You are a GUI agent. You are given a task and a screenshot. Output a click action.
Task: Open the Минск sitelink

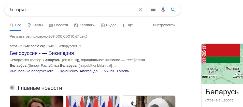(x=109, y=71)
